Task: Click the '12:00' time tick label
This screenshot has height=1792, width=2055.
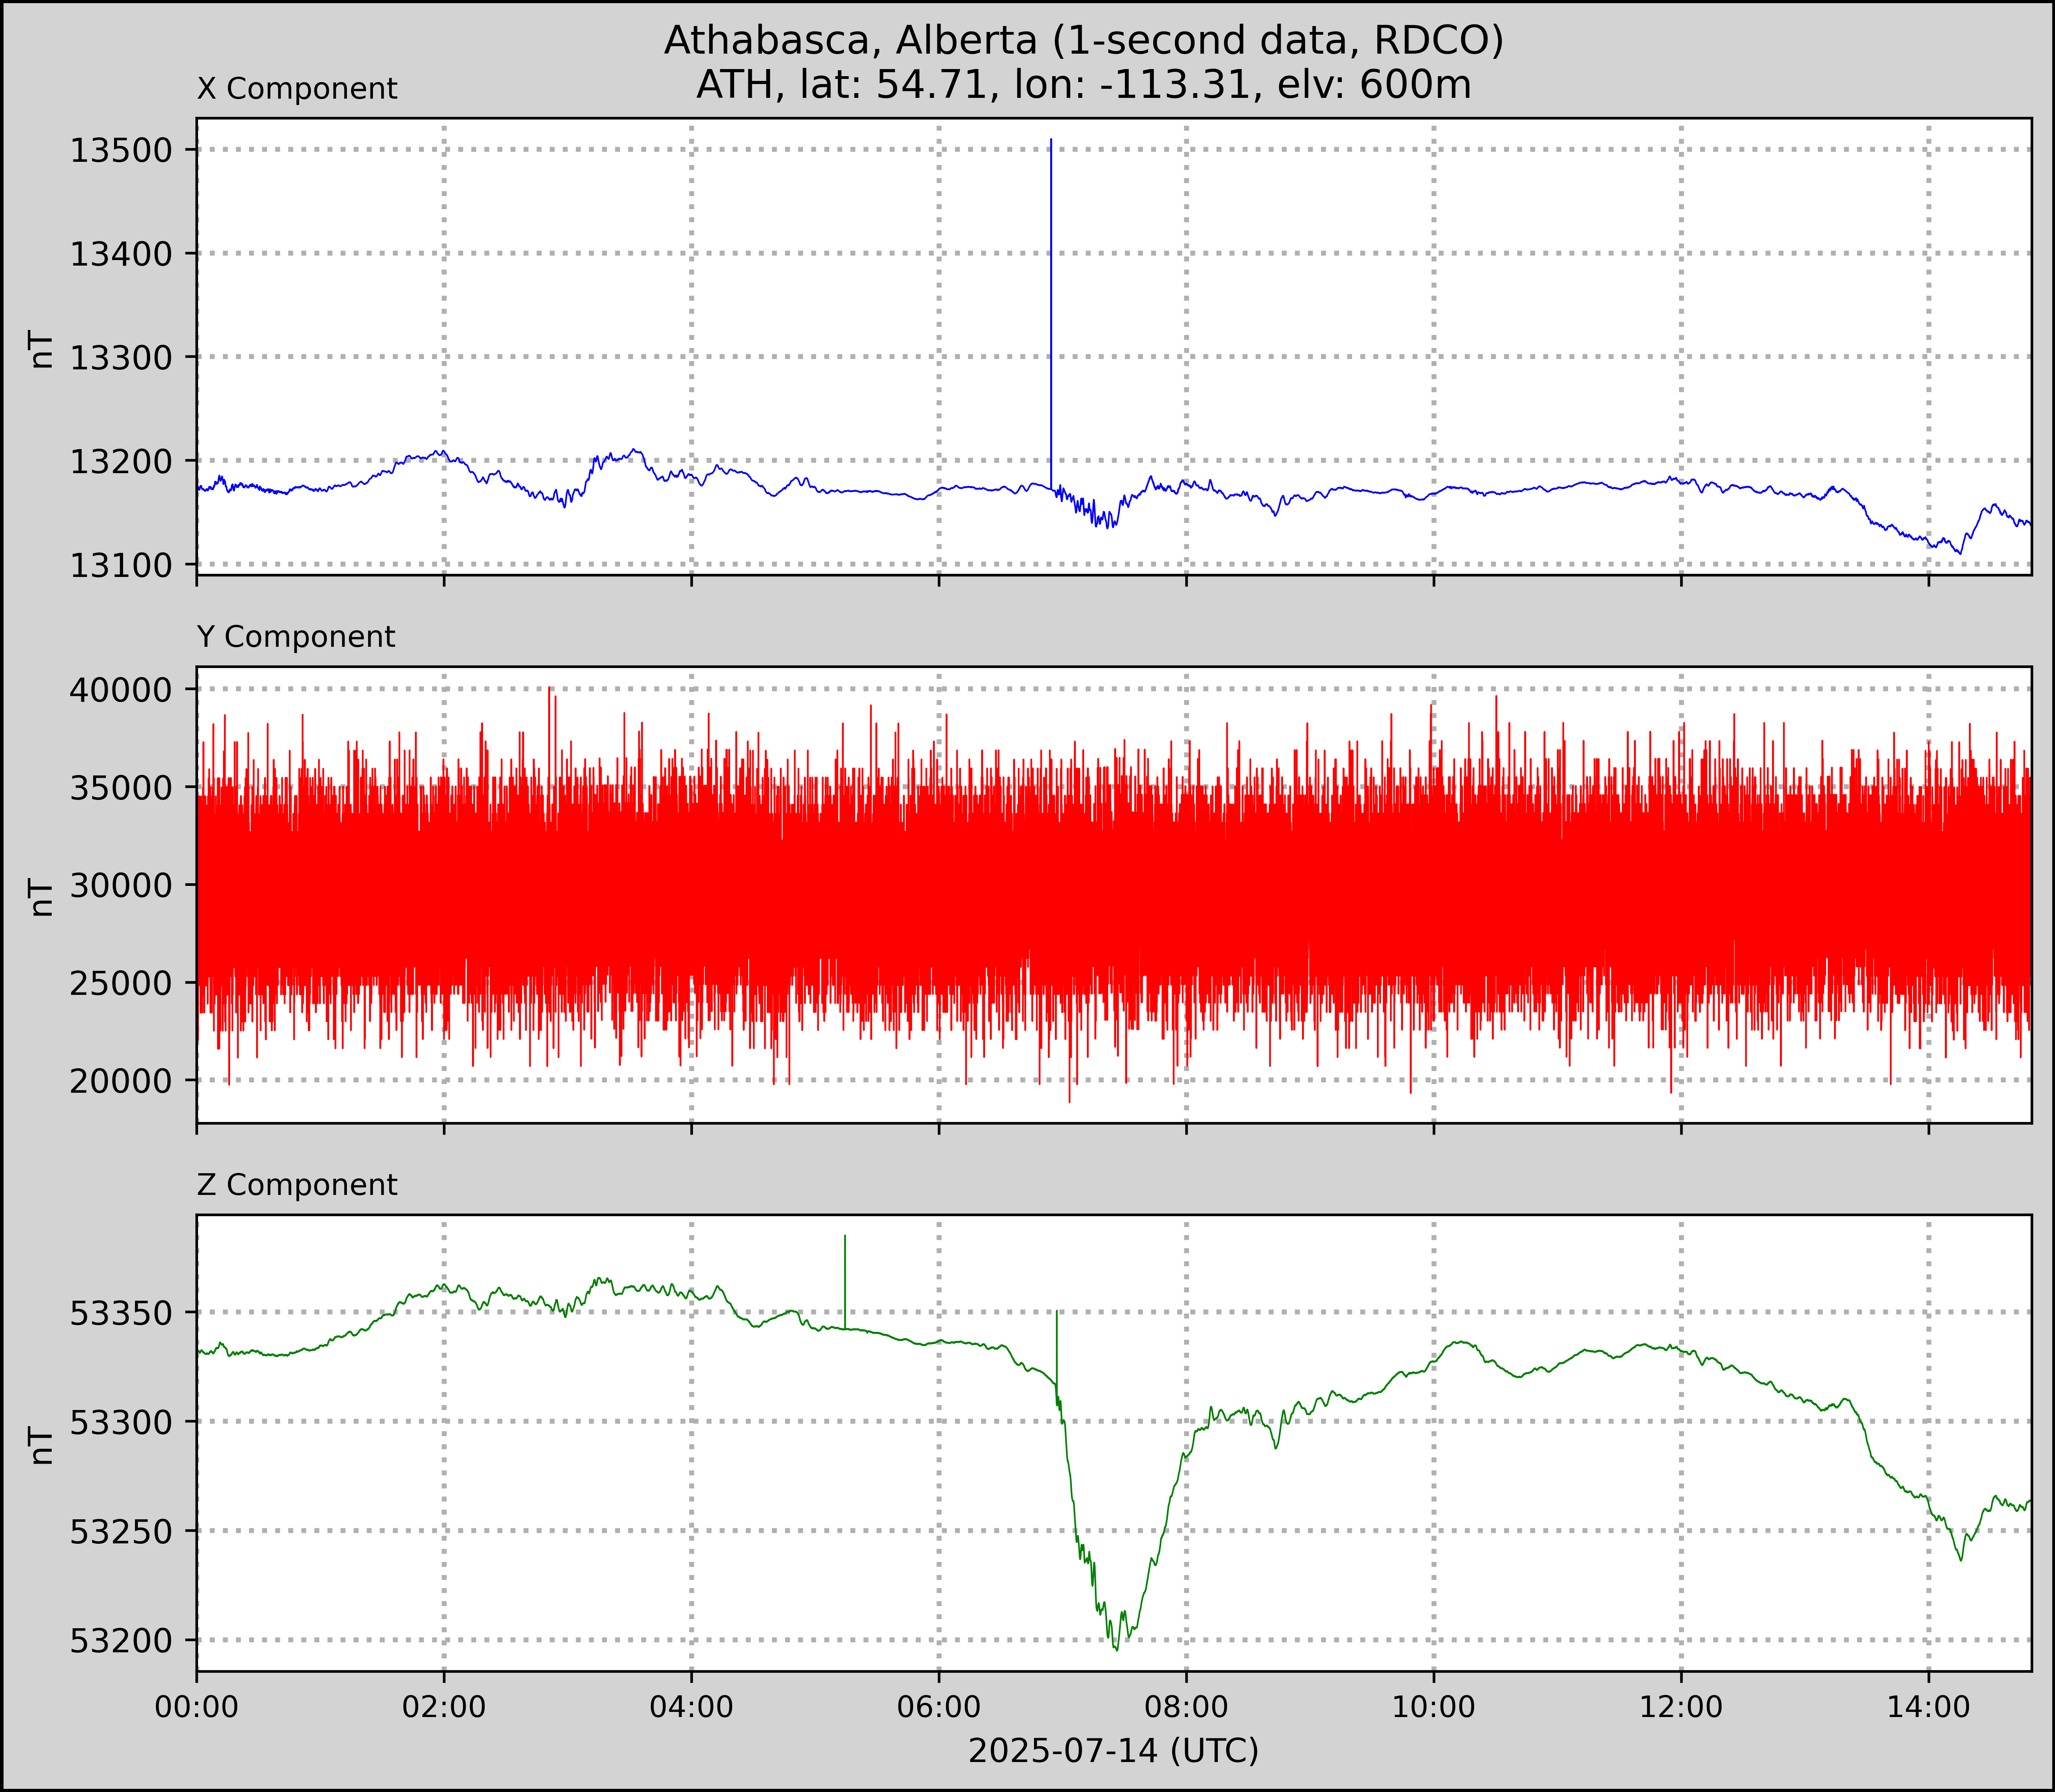Action: 1681,1707
